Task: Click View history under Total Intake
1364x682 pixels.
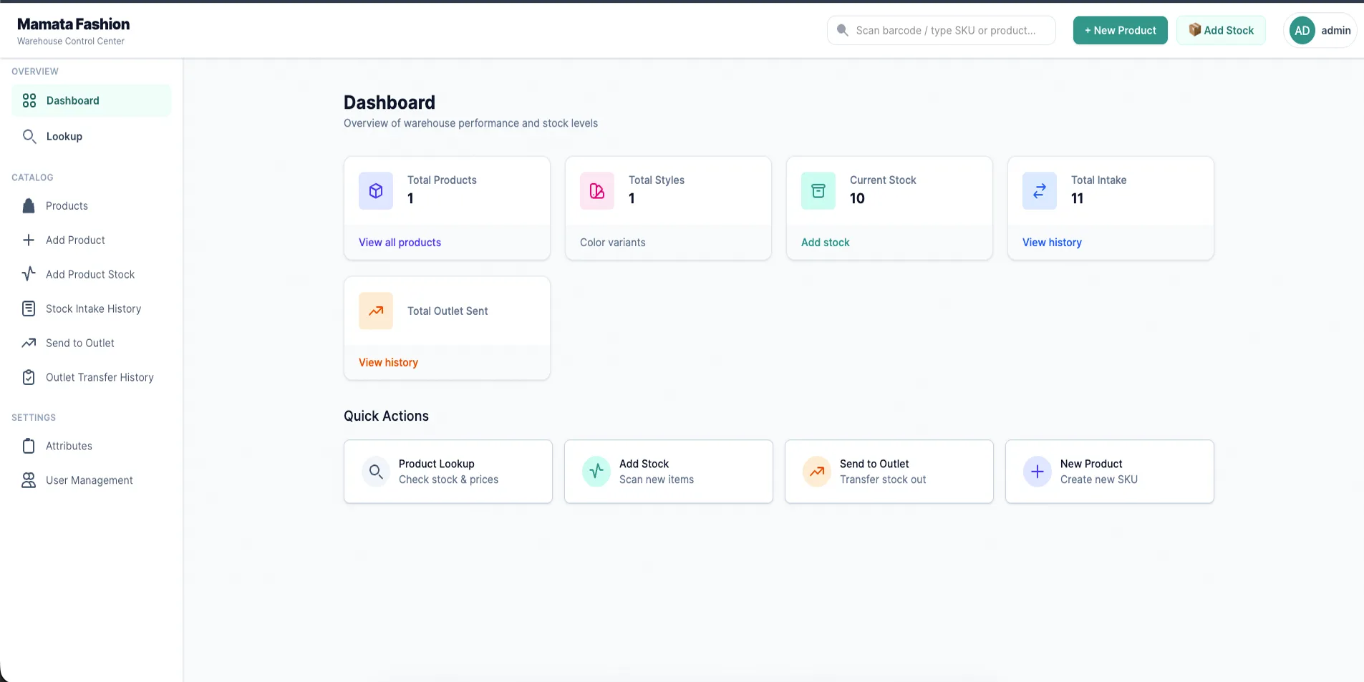Action: coord(1052,243)
